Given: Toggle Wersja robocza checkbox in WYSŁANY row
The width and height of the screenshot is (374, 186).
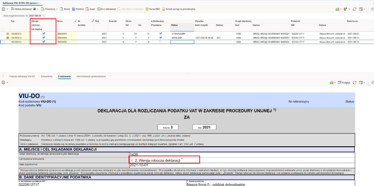Looking at the screenshot, I should tap(44, 38).
